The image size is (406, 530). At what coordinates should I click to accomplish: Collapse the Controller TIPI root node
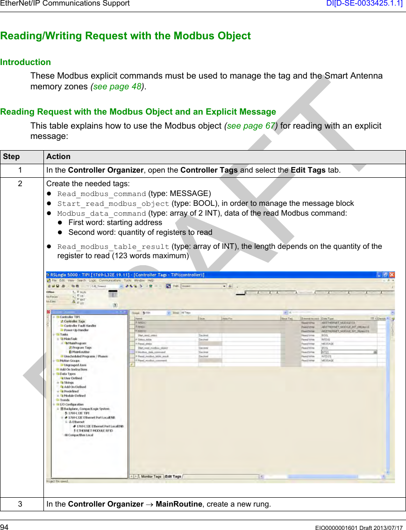(x=54, y=317)
